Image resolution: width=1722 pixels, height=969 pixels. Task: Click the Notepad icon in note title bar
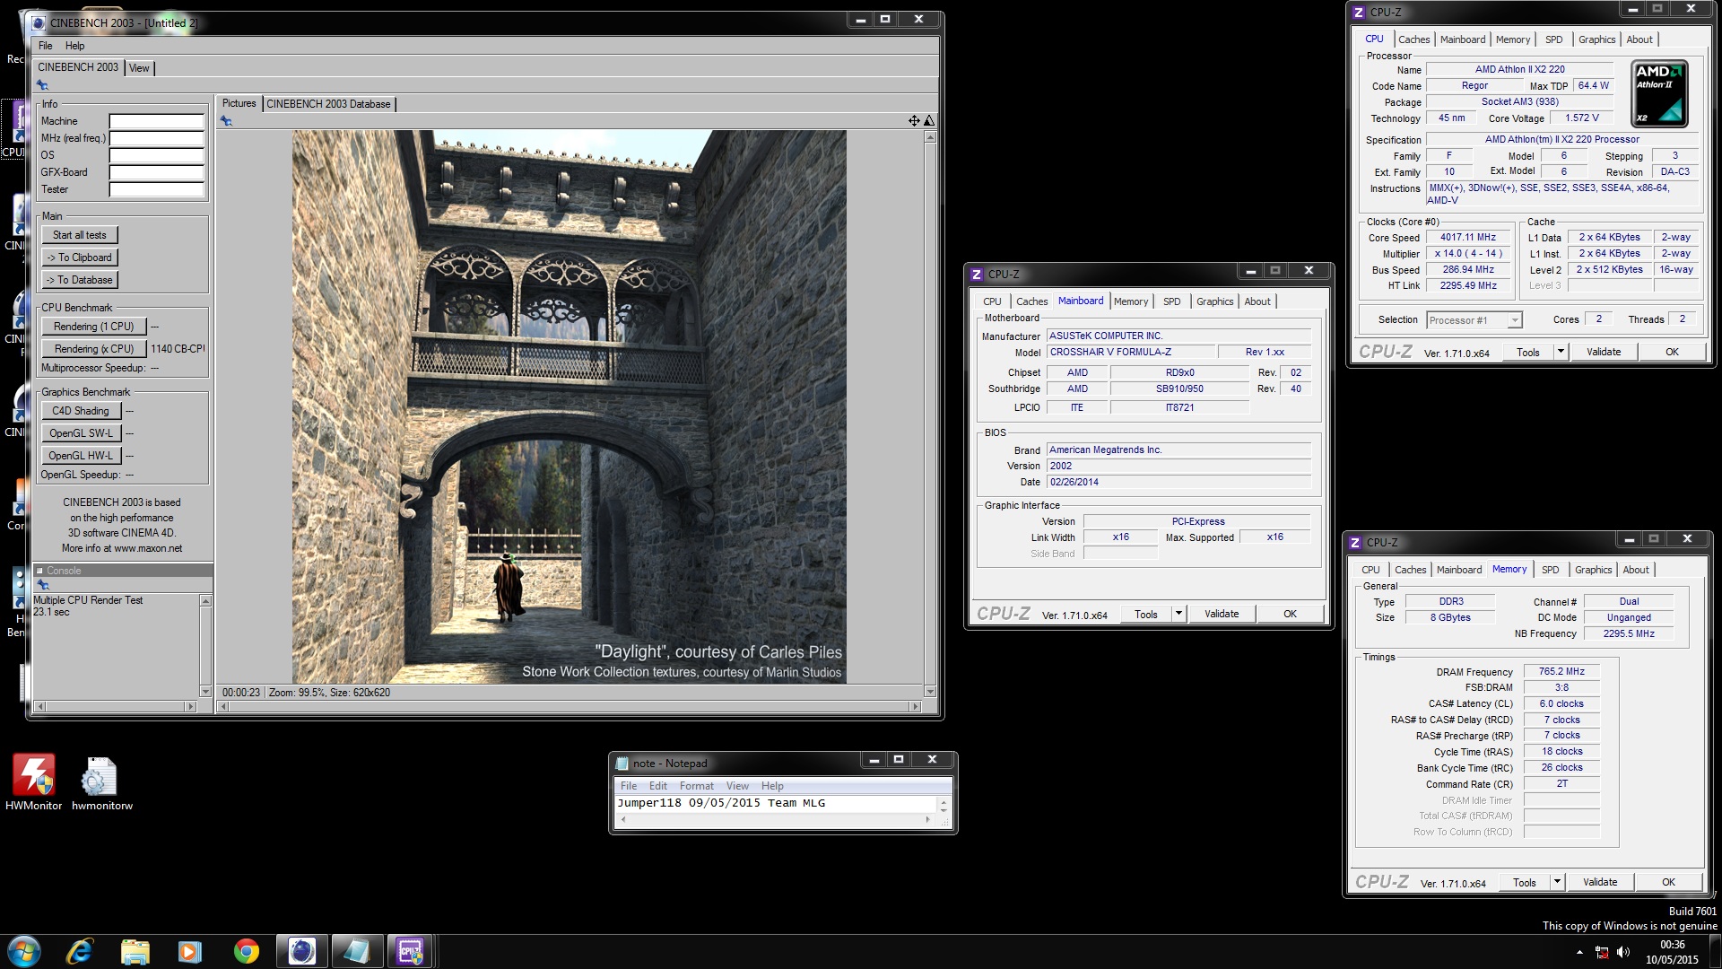tap(622, 764)
